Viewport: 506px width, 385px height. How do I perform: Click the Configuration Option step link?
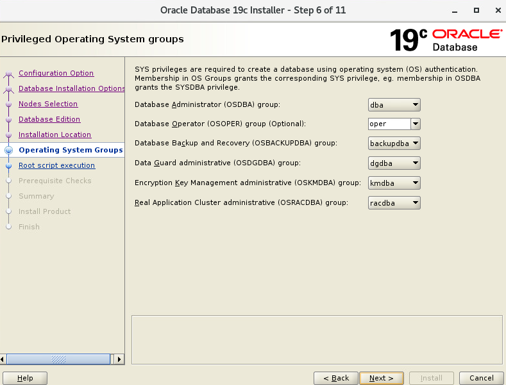pyautogui.click(x=56, y=73)
